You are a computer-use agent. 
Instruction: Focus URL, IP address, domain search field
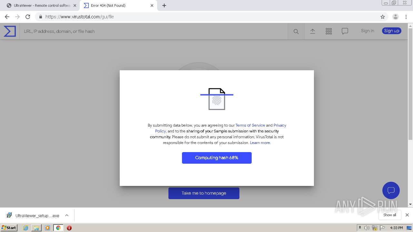[x=154, y=31]
